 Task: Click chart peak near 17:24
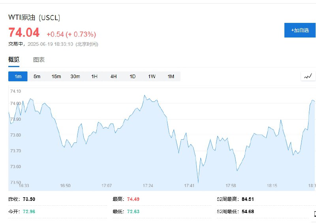click(145, 95)
